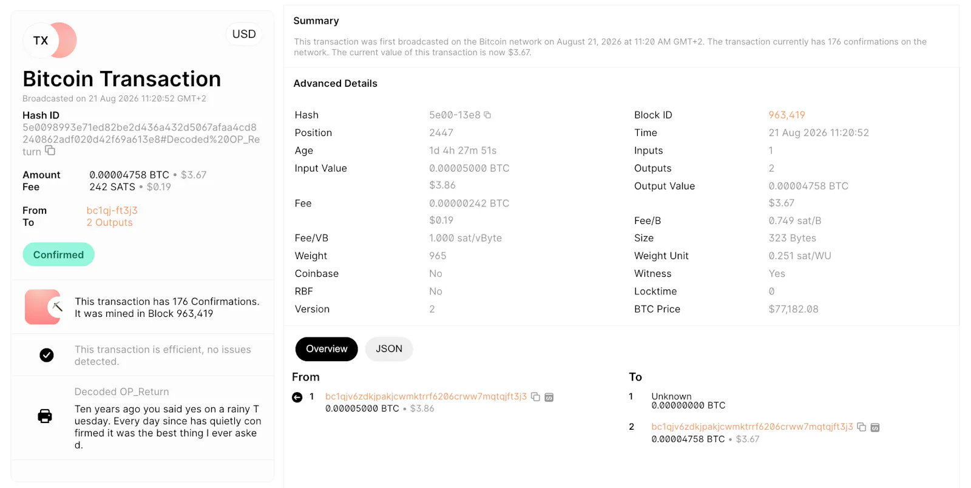Screen dimensions: 971x488
Task: Click the Confirmed status badge
Action: coord(59,254)
